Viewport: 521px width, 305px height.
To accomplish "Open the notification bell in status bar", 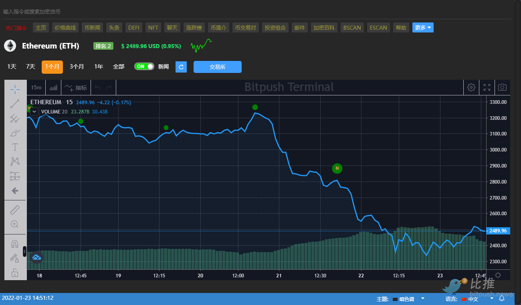I will 502,299.
